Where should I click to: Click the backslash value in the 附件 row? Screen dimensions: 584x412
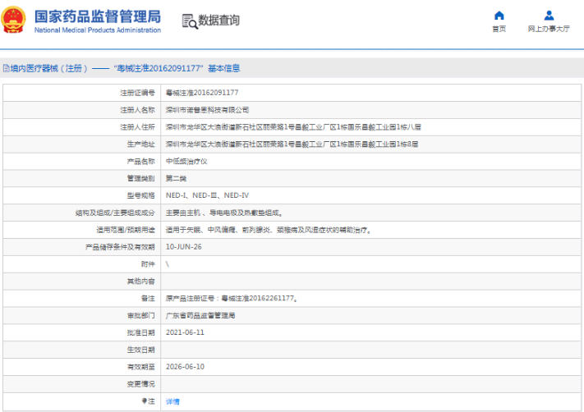coord(168,264)
